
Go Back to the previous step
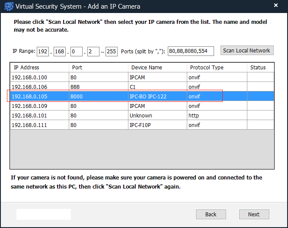[211, 214]
